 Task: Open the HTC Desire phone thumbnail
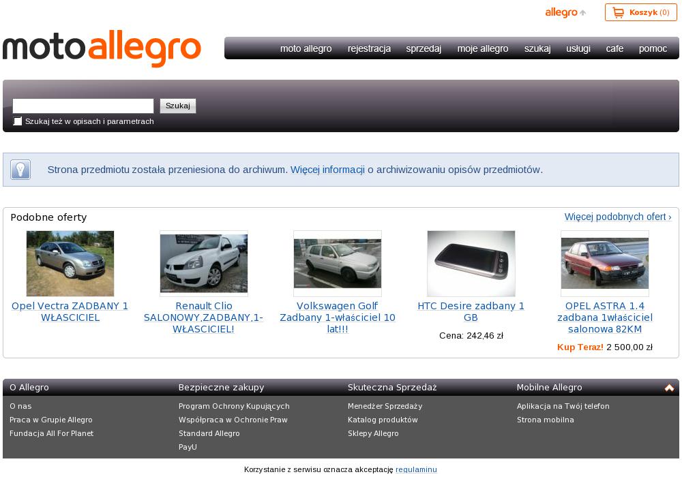471,264
